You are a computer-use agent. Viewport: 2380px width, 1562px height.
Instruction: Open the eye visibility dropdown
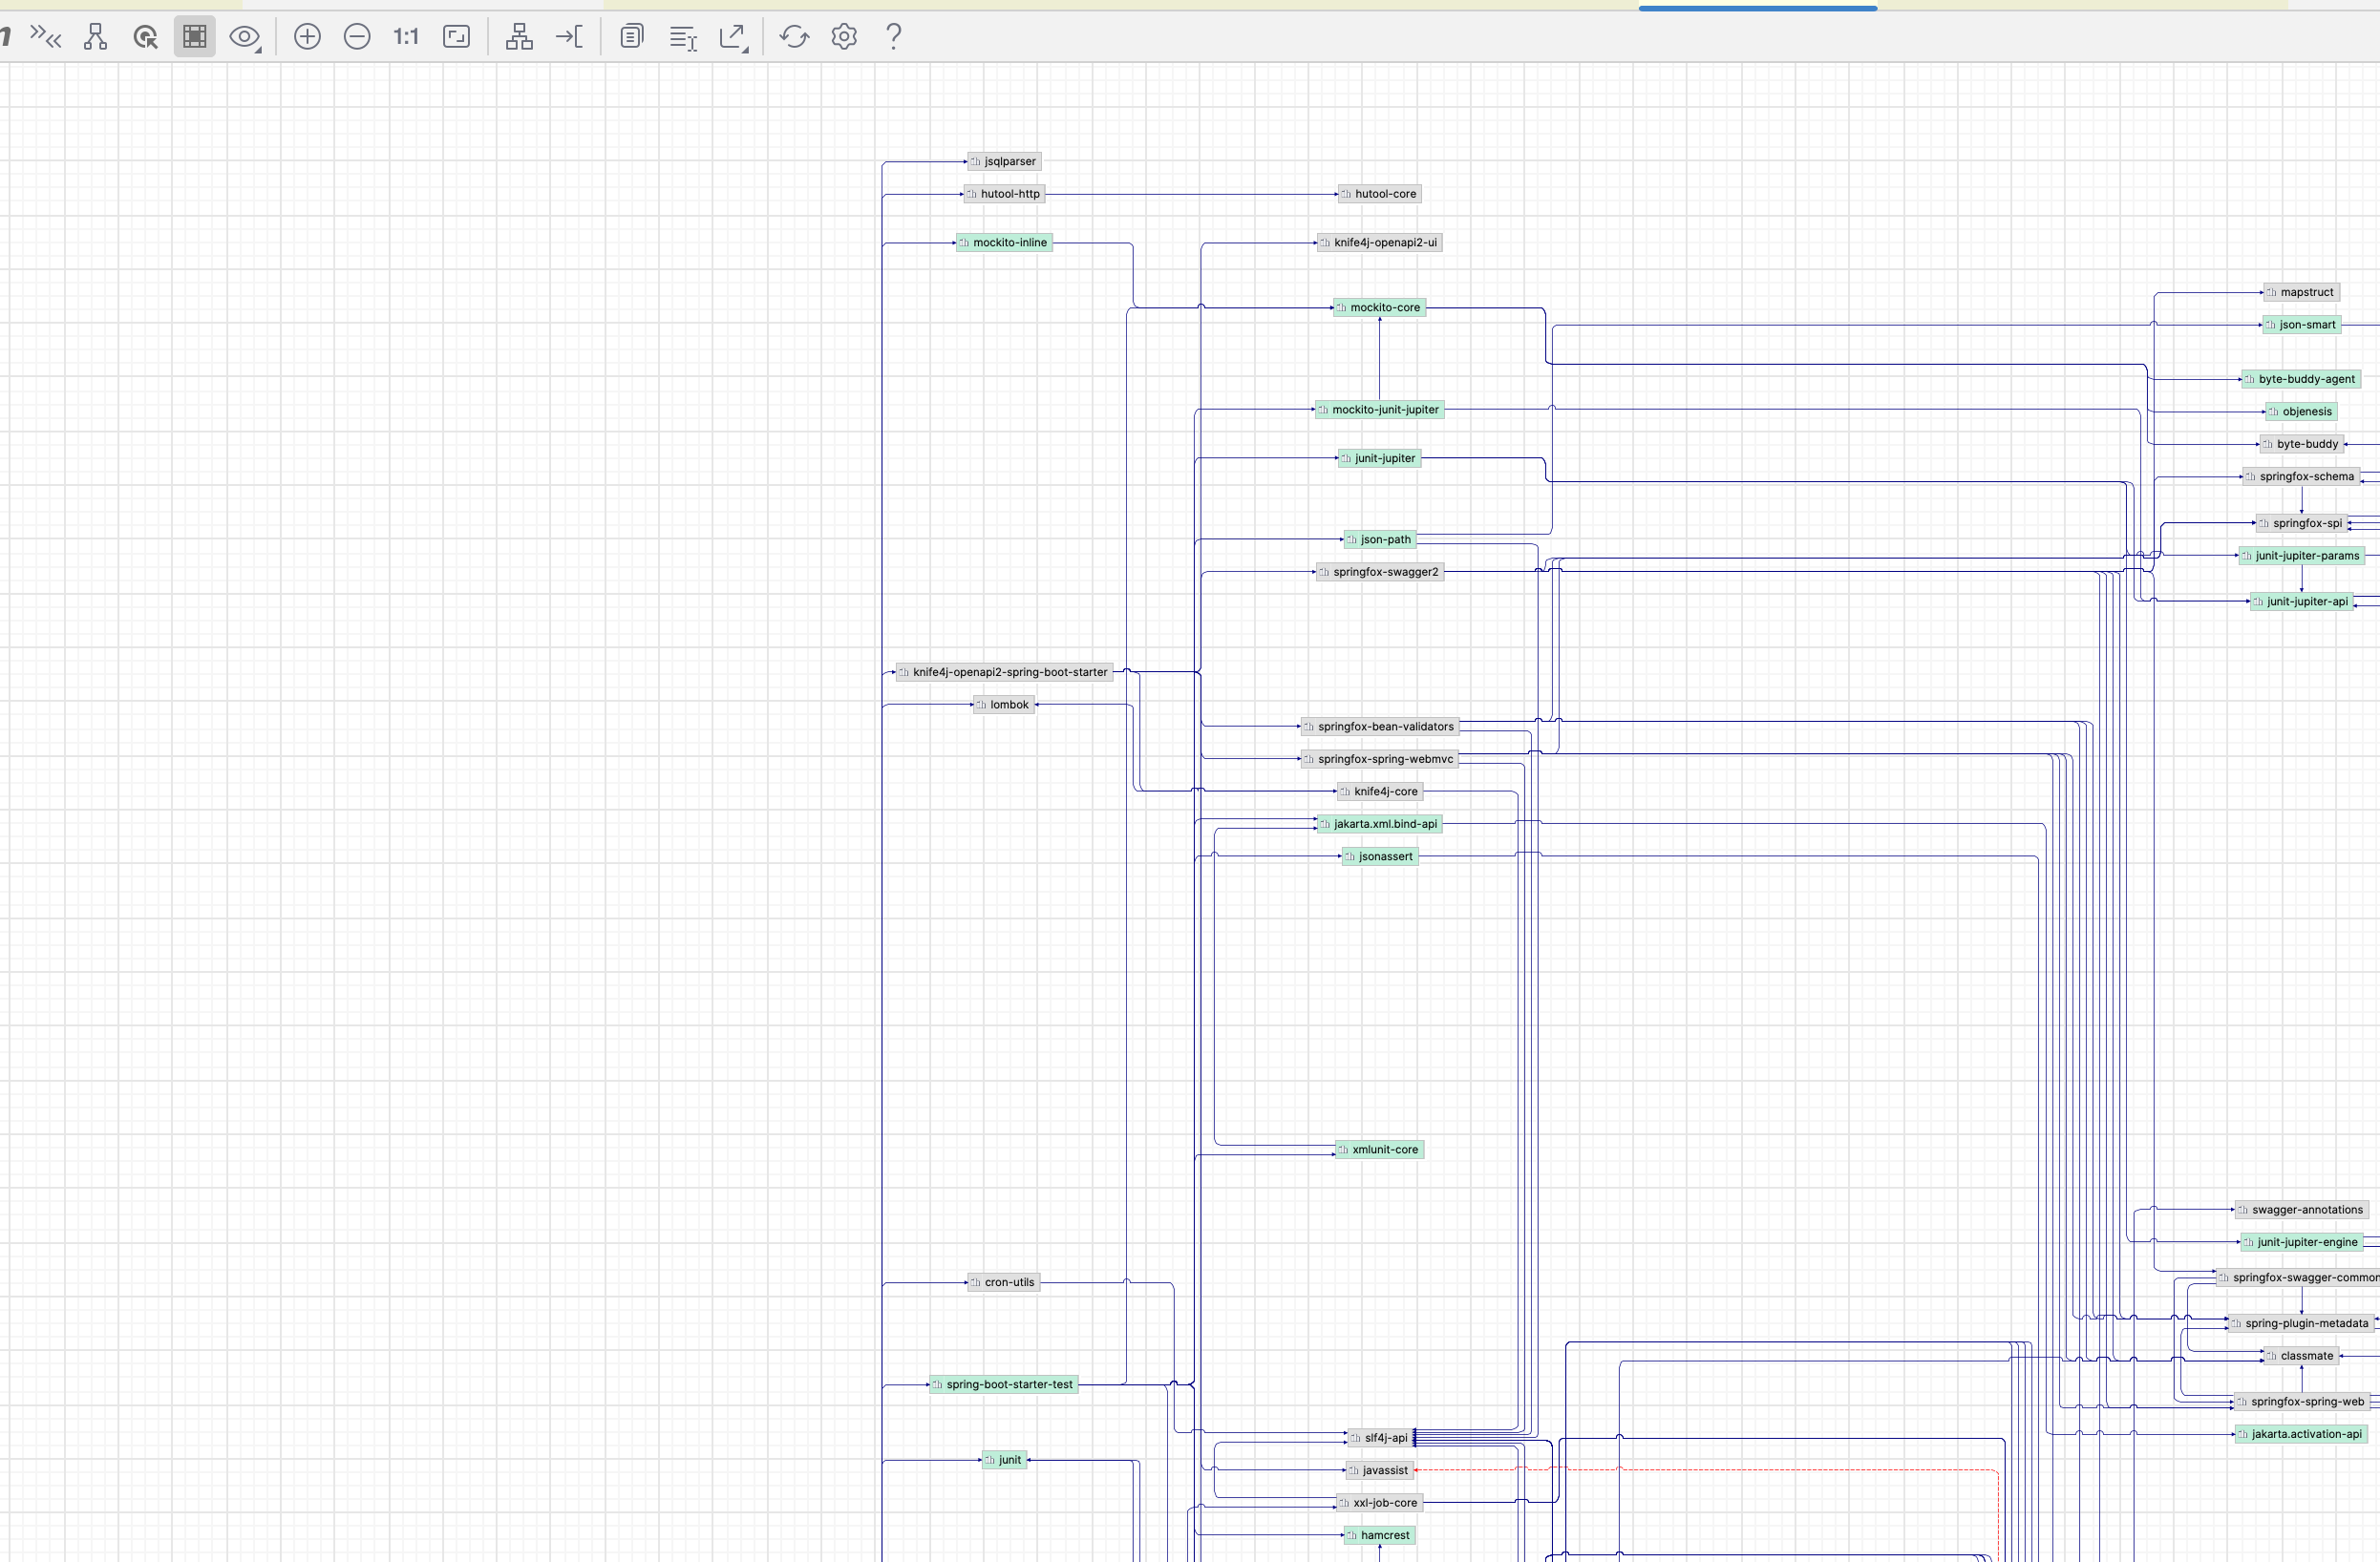coord(245,37)
